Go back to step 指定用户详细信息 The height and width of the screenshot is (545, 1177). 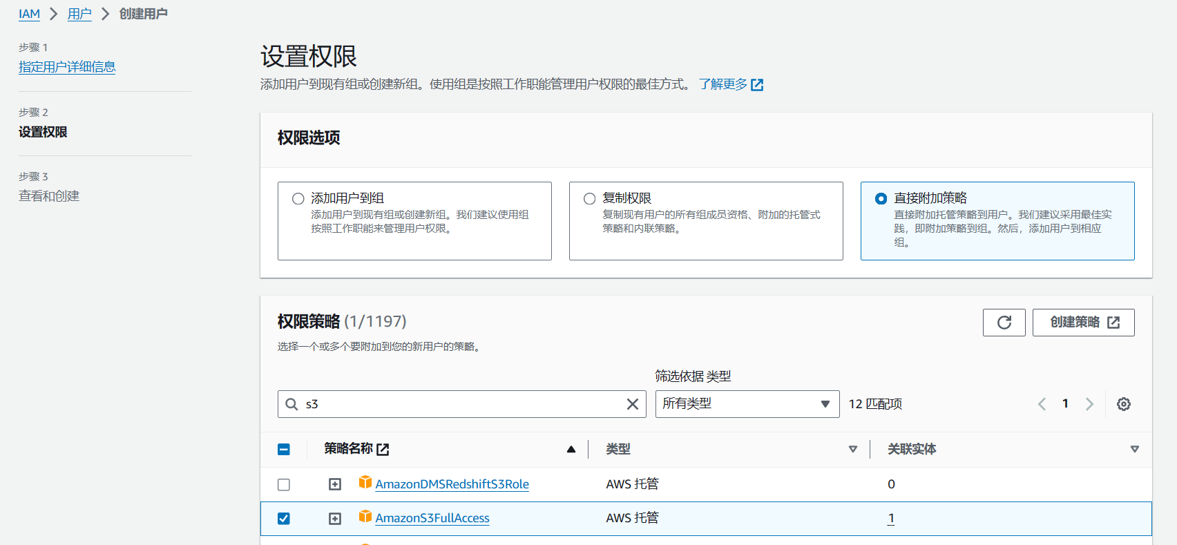coord(67,67)
